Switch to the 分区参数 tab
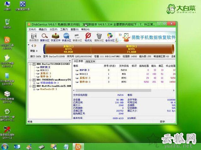 pyautogui.click(x=78, y=61)
